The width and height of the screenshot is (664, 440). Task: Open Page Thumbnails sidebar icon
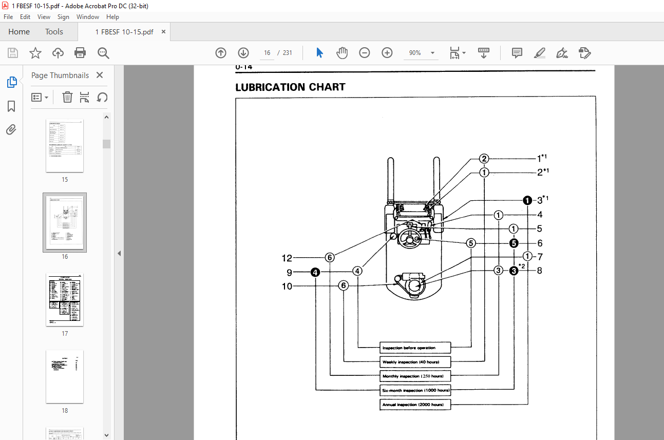[11, 82]
